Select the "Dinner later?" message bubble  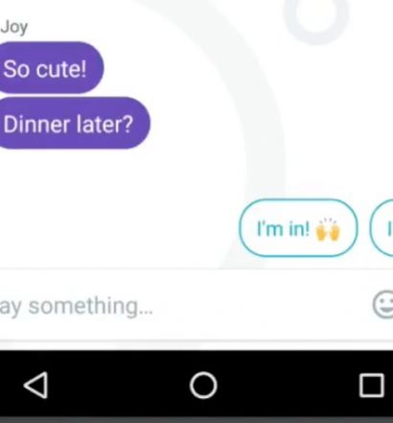coord(74,123)
